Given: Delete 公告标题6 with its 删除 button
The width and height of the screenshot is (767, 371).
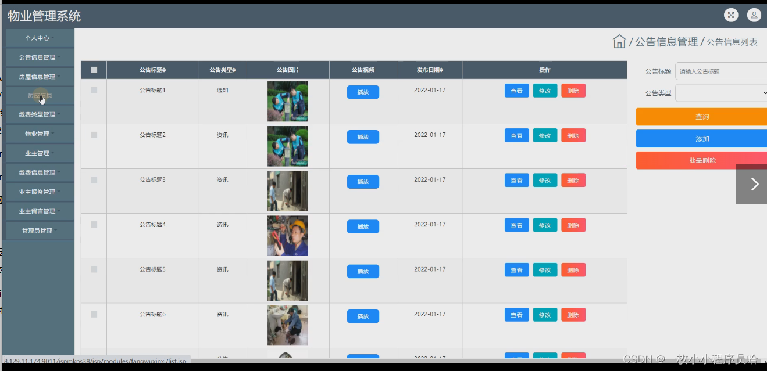Looking at the screenshot, I should pyautogui.click(x=573, y=315).
